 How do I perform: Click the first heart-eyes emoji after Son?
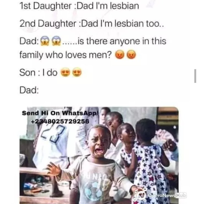point(65,72)
